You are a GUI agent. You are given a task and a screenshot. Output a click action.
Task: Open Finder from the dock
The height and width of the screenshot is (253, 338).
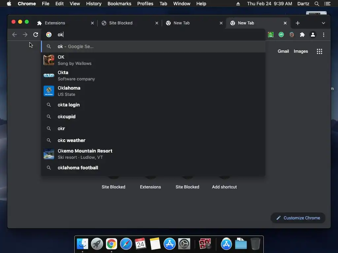tap(82, 244)
